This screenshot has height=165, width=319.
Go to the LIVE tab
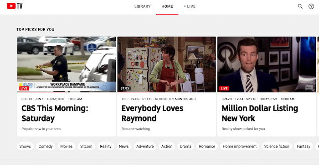point(190,6)
